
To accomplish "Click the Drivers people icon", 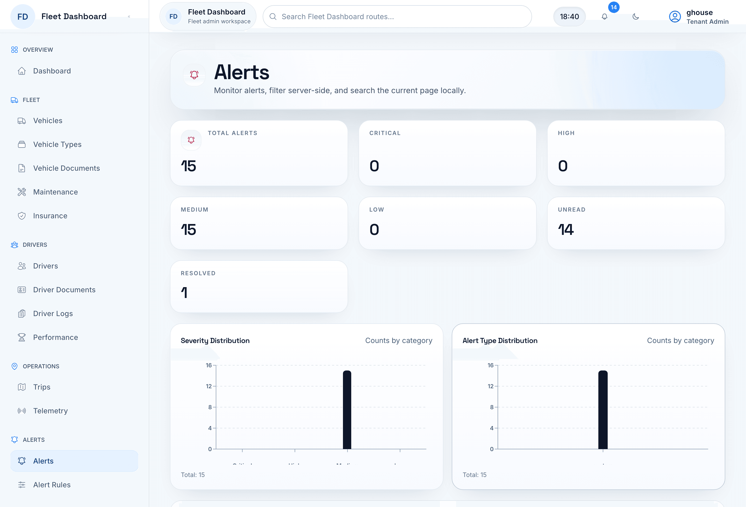I will pyautogui.click(x=21, y=266).
